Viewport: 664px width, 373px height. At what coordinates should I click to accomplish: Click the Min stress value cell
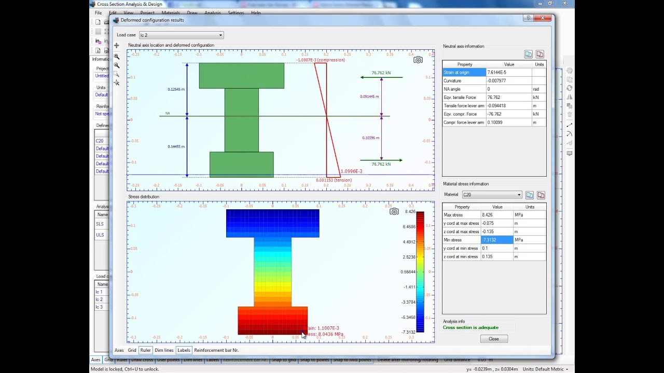[497, 240]
